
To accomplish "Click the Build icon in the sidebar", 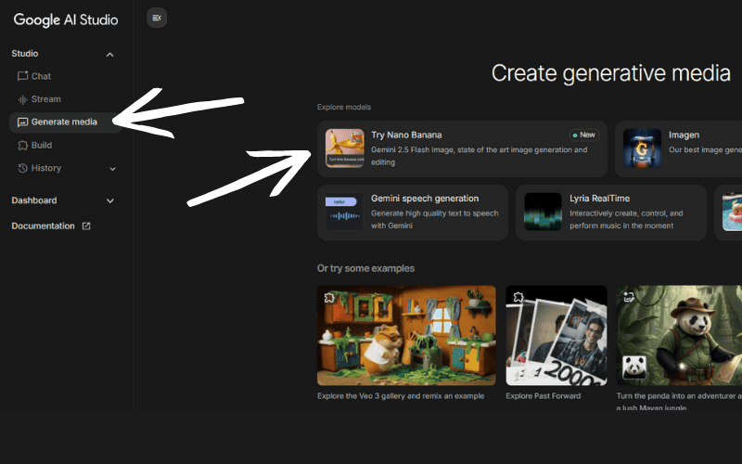I will [23, 146].
